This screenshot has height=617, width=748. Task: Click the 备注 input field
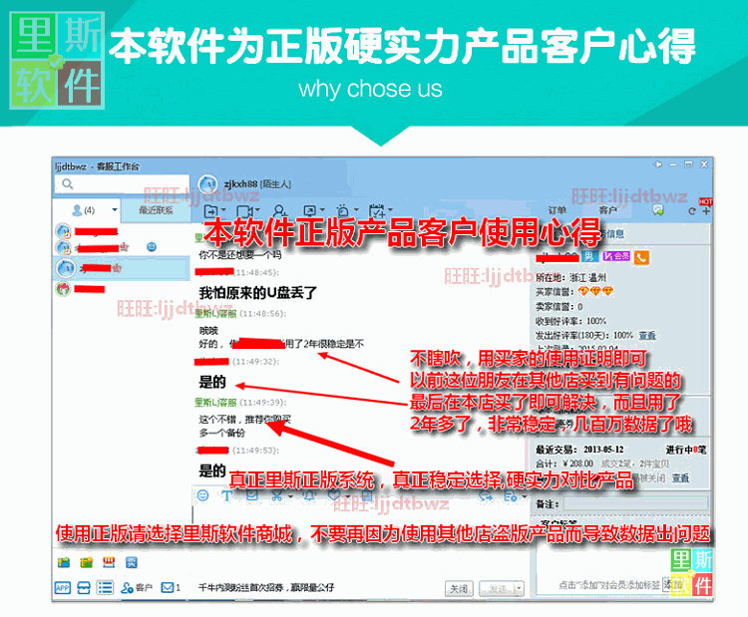pyautogui.click(x=636, y=504)
